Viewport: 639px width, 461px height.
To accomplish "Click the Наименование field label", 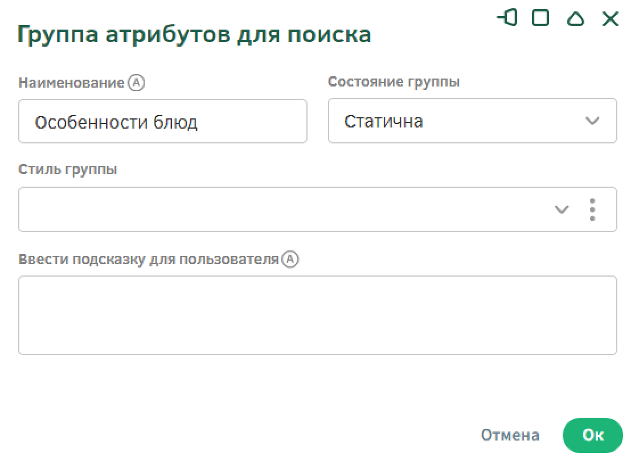I will (72, 83).
